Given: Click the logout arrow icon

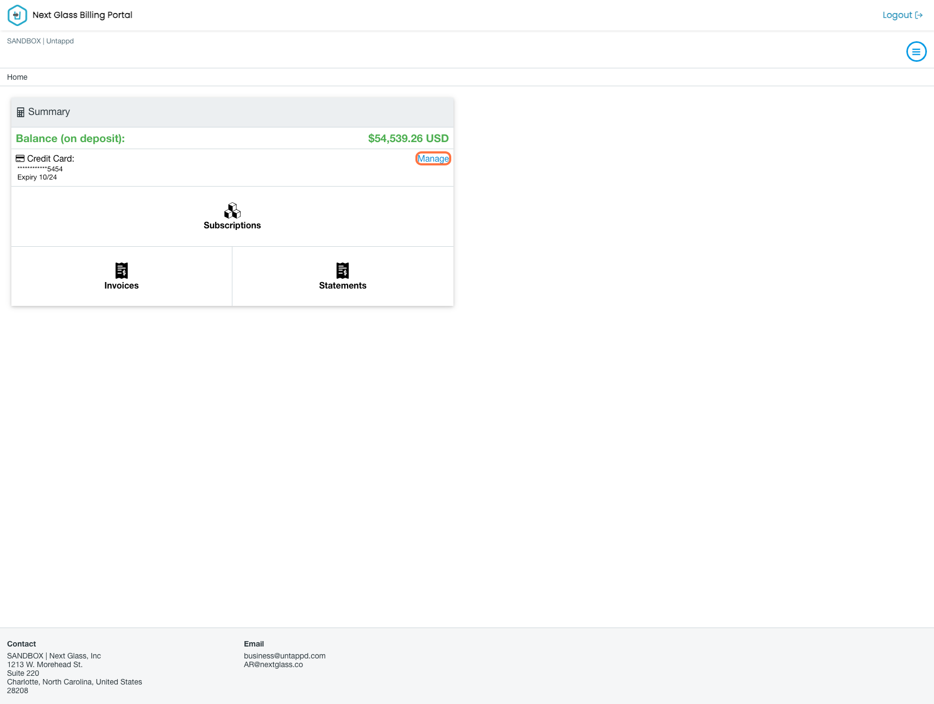Looking at the screenshot, I should (919, 15).
